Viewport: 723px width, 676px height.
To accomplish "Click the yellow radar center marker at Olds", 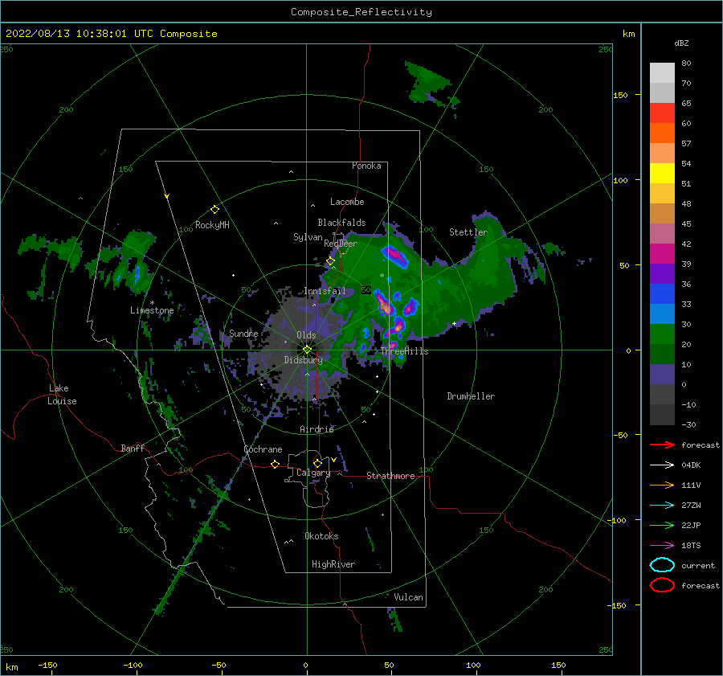I will [x=307, y=350].
